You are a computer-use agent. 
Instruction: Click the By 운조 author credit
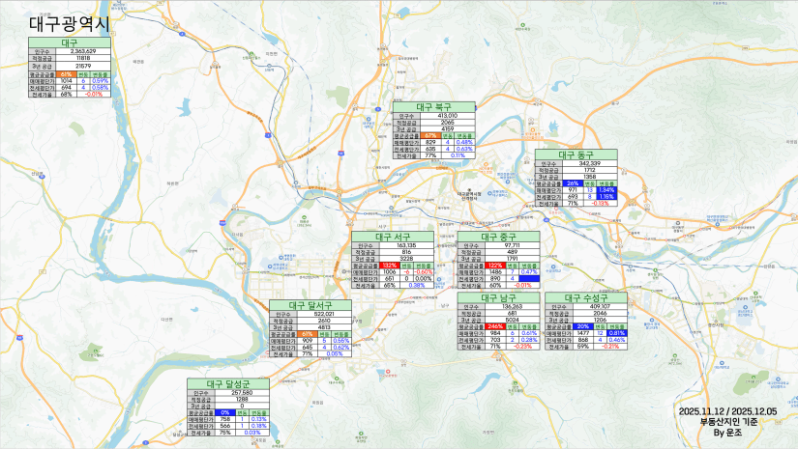pyautogui.click(x=727, y=433)
